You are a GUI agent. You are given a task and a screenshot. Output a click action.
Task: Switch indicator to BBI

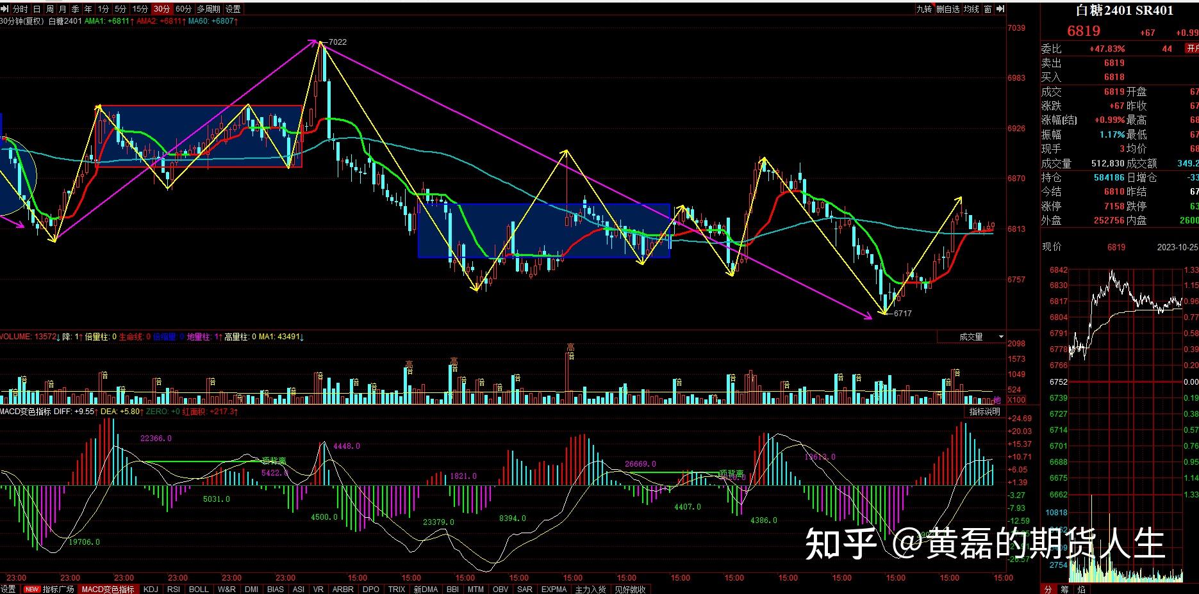point(452,589)
